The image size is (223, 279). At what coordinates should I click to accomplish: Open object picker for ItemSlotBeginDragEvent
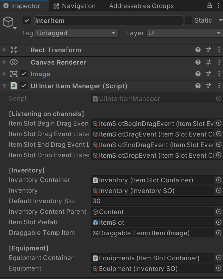(219, 123)
